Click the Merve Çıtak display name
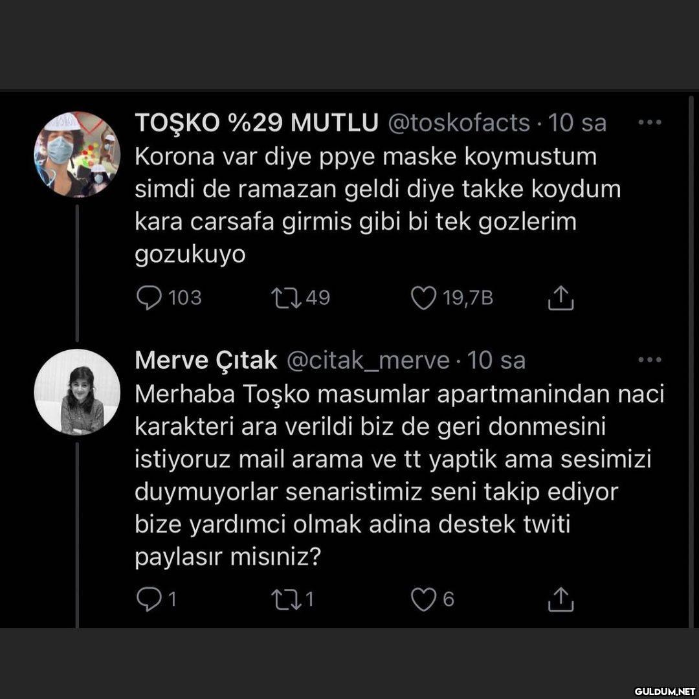 pyautogui.click(x=206, y=361)
